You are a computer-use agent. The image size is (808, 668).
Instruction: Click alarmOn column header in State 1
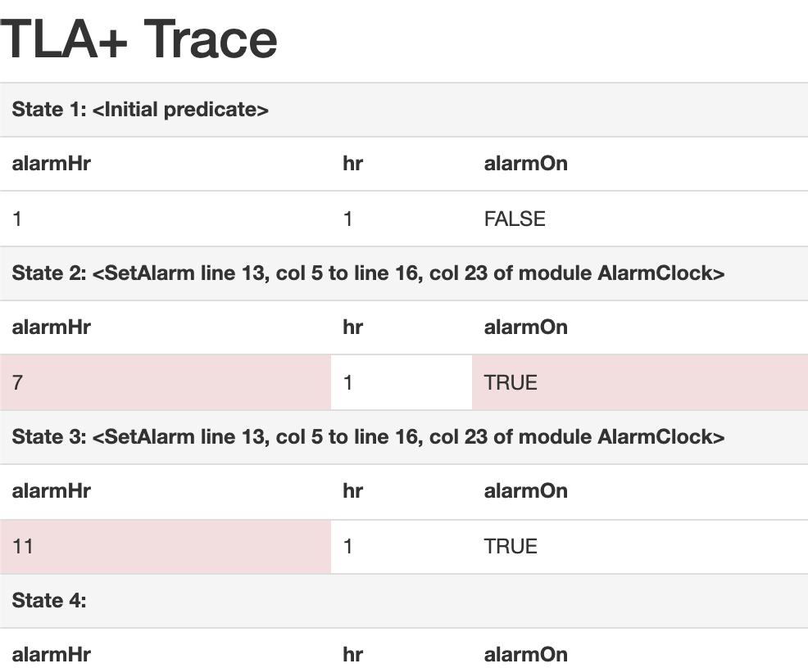click(x=525, y=164)
